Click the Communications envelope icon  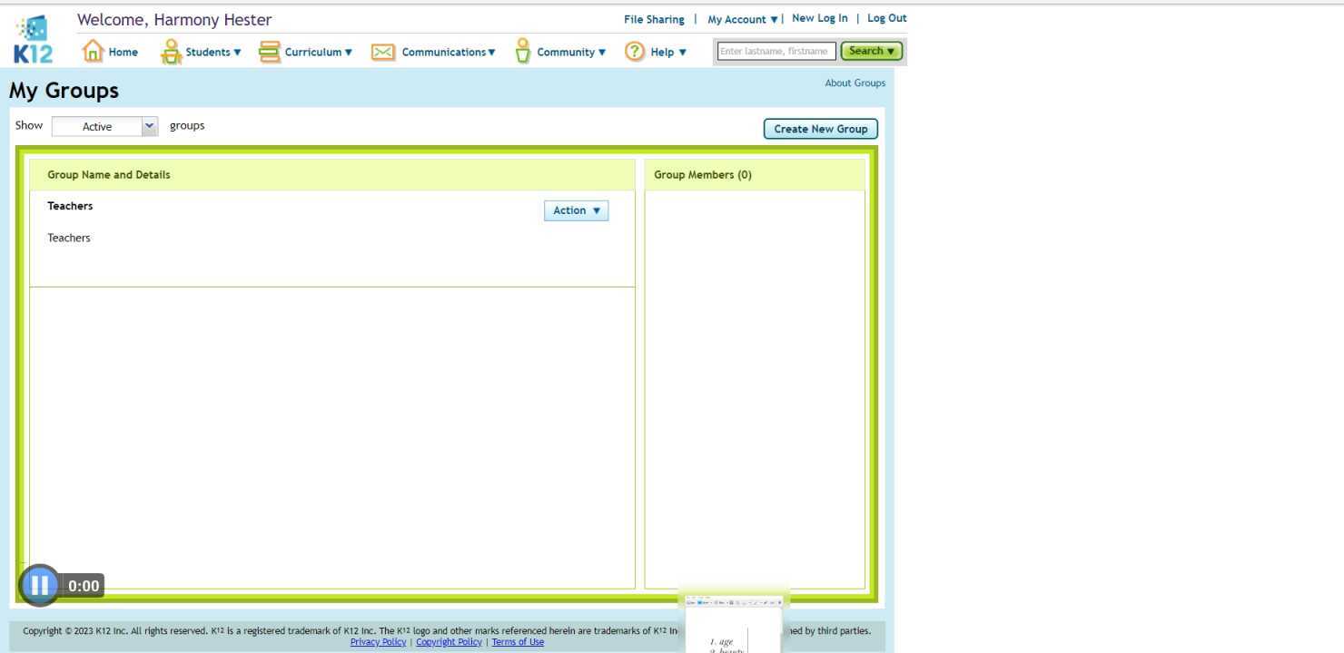pyautogui.click(x=382, y=51)
